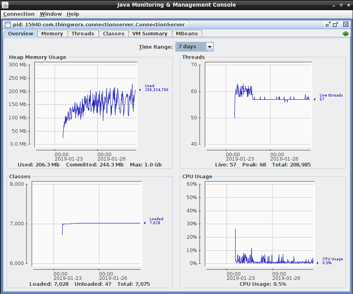Close the ConnectionServer internal frame
Image resolution: width=353 pixels, height=294 pixels.
tap(346, 24)
